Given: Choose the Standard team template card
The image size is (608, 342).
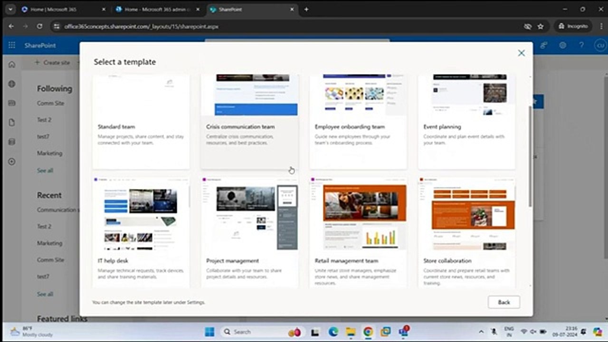Looking at the screenshot, I should click(141, 122).
